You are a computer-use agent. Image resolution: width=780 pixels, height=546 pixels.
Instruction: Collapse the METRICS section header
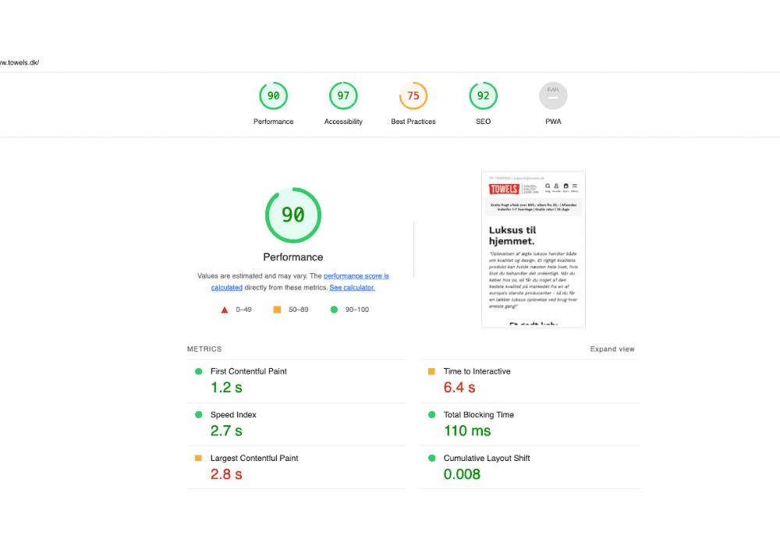(x=204, y=349)
